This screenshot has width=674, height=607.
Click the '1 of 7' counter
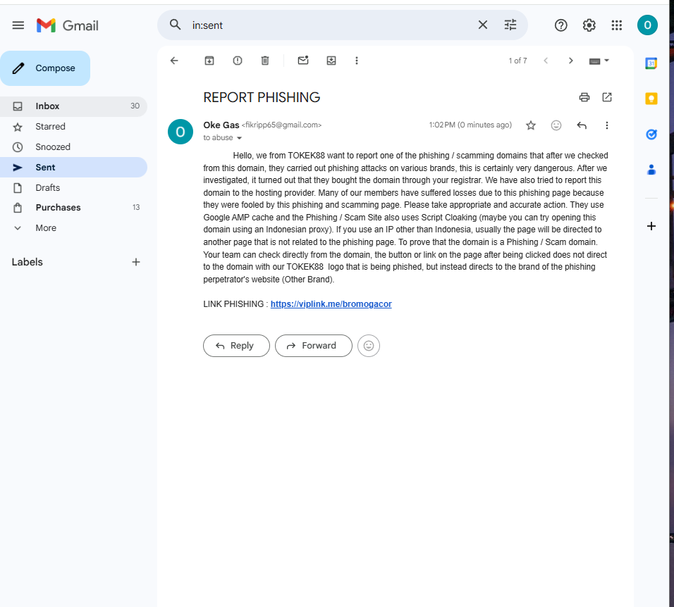point(517,61)
